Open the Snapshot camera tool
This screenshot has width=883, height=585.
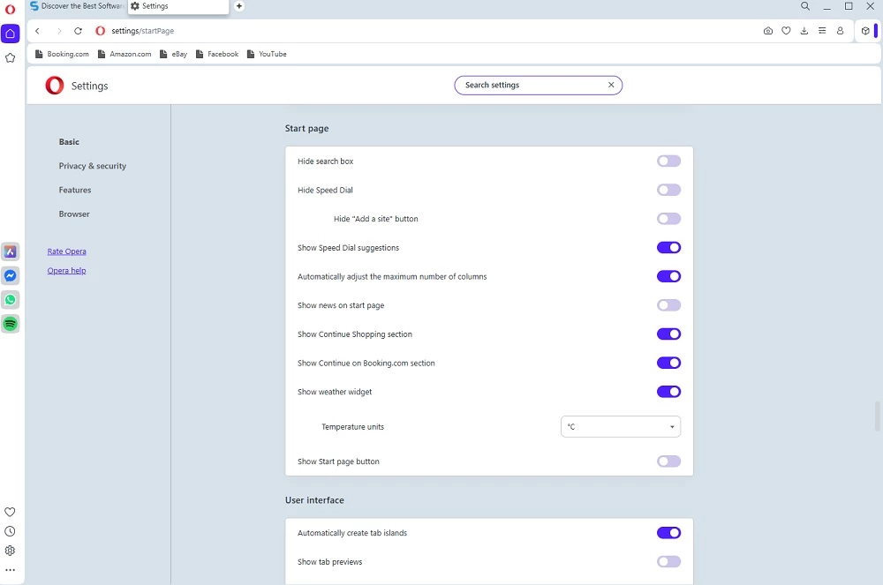click(767, 31)
